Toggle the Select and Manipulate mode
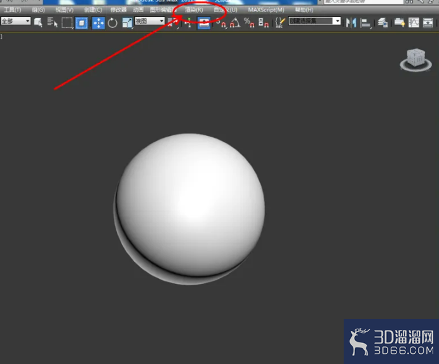The width and height of the screenshot is (439, 364). pyautogui.click(x=189, y=23)
